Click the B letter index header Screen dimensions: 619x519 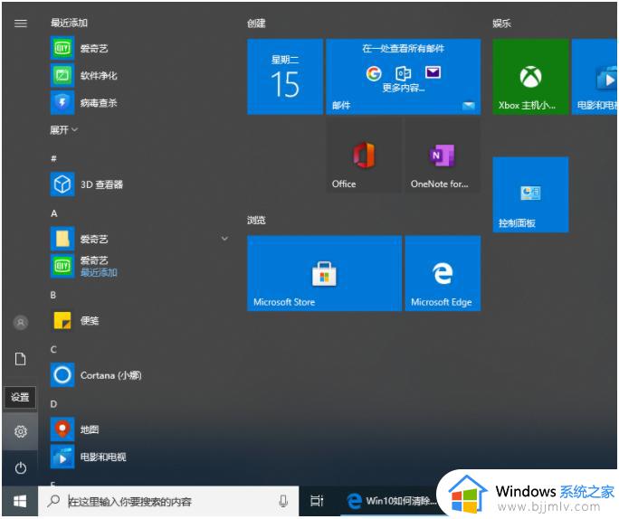[53, 295]
